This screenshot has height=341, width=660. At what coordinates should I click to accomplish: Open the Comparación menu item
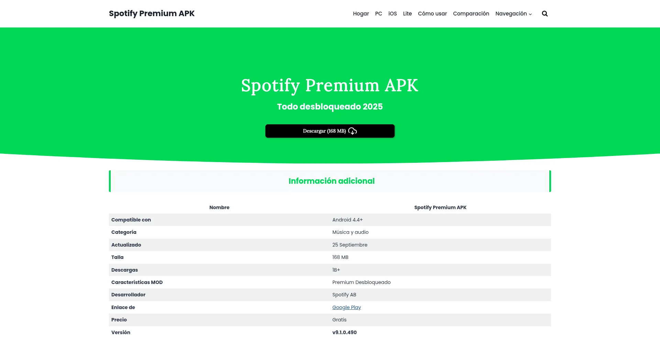pos(471,14)
